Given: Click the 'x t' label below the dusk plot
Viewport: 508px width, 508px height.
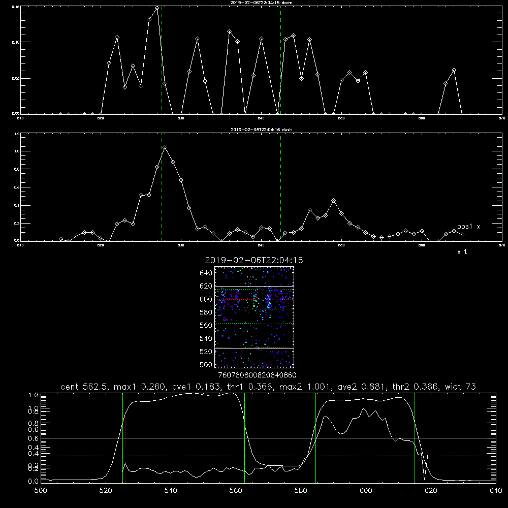Looking at the screenshot, I should point(462,252).
